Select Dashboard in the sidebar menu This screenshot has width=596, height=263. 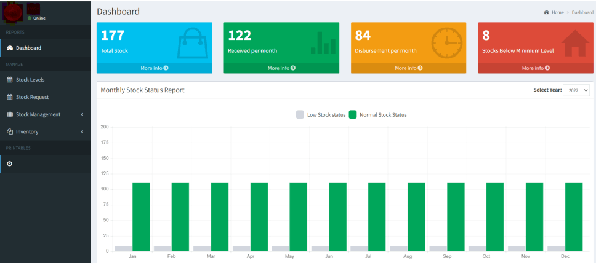coord(28,48)
